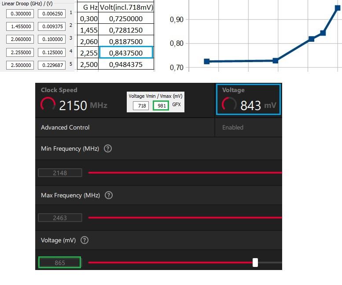Click the Voltage slider white handle
The image size is (342, 285).
[255, 262]
